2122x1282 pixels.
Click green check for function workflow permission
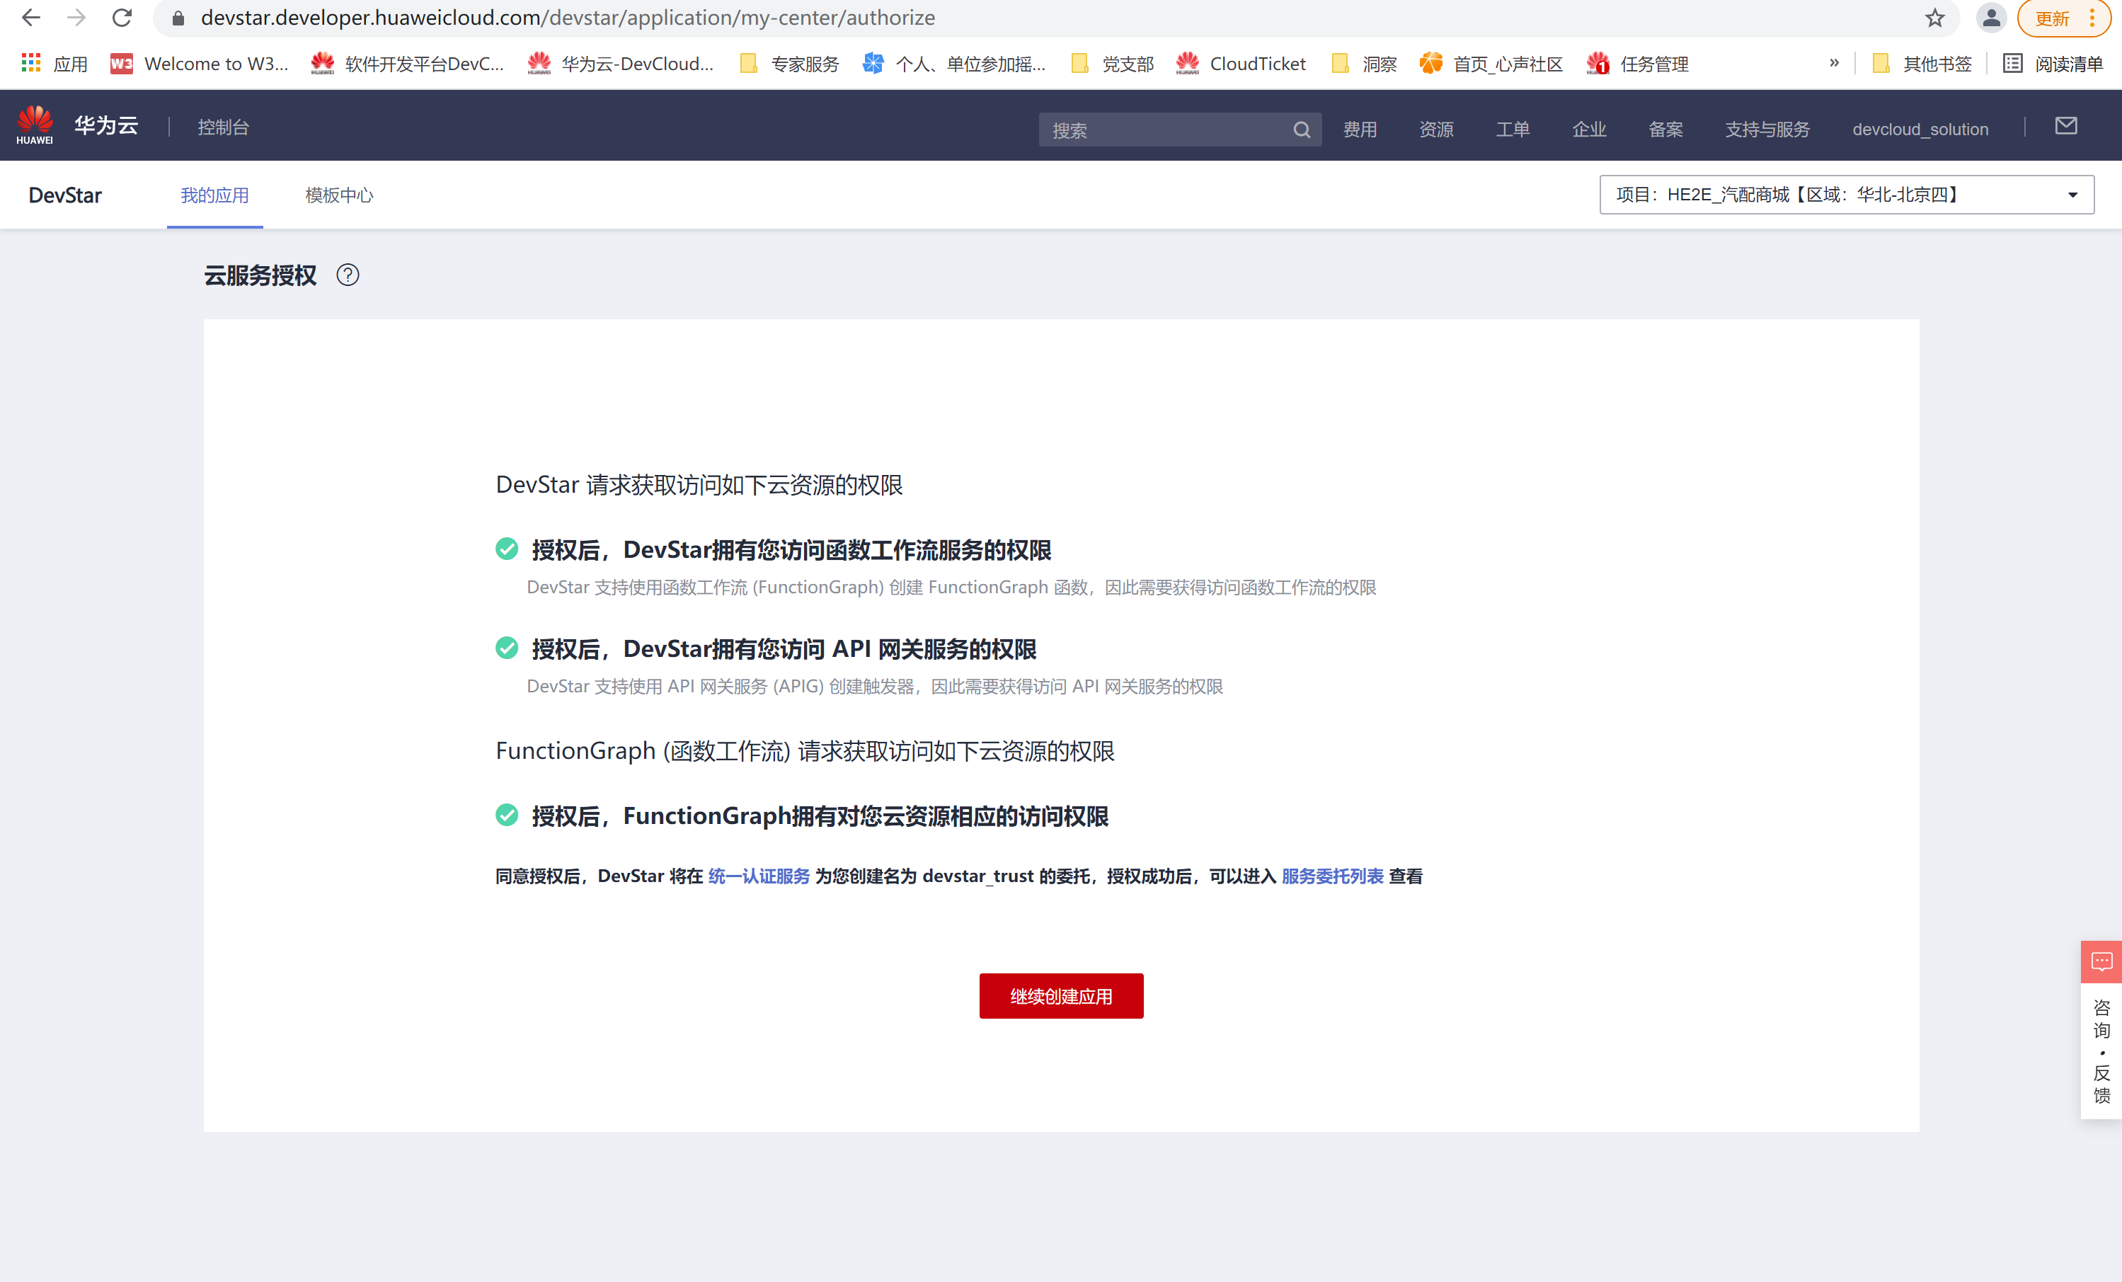506,549
